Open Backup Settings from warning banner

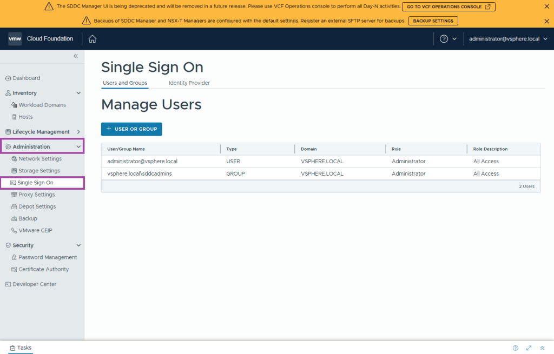pos(433,21)
